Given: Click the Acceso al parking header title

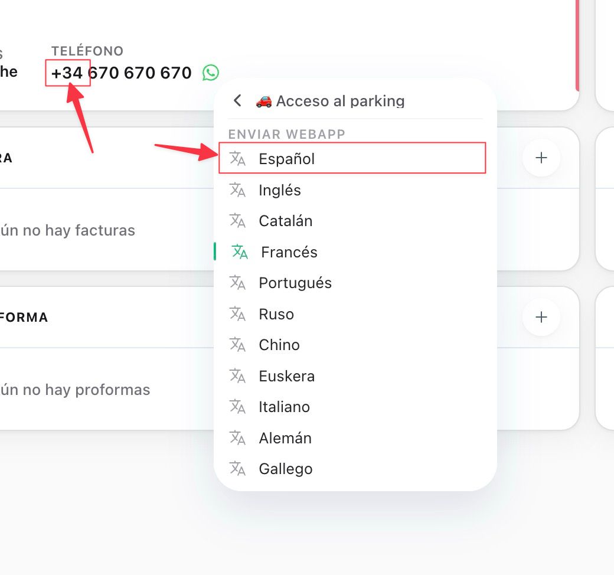Looking at the screenshot, I should pos(340,101).
